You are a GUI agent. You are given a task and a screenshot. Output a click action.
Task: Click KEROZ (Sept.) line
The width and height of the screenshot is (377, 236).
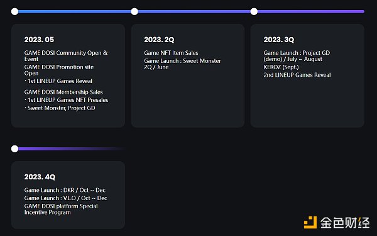281,67
